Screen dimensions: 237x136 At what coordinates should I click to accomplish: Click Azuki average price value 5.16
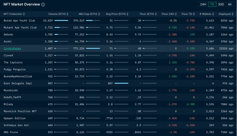(109, 41)
